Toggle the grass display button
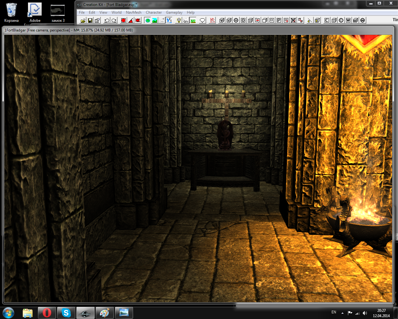Screen dimensions: 398x319 pos(193,20)
